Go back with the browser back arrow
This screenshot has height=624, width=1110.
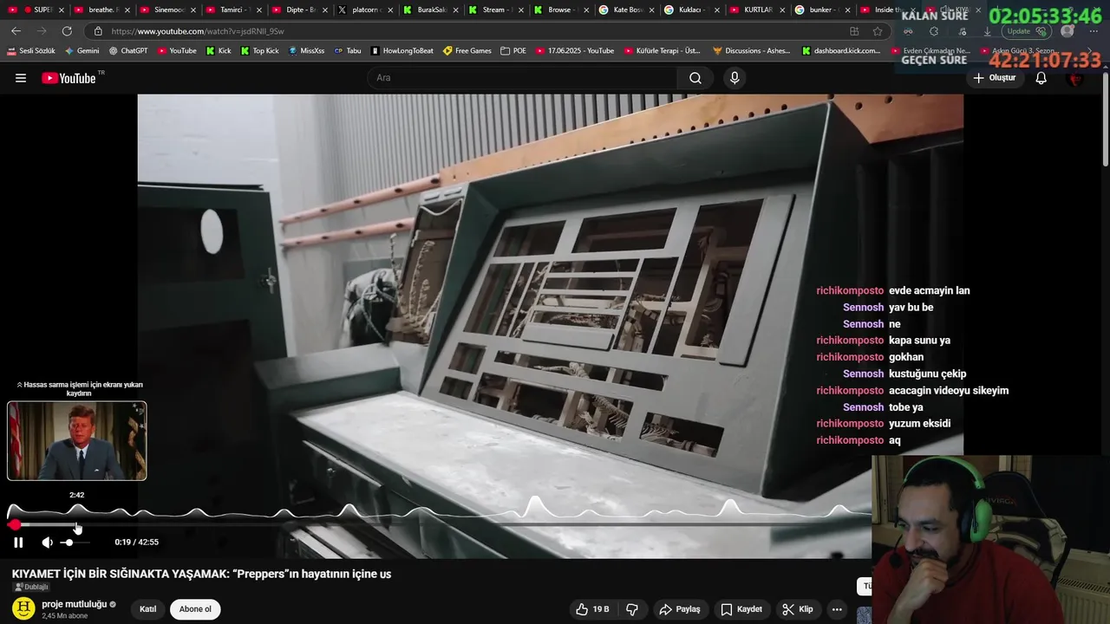pos(16,31)
